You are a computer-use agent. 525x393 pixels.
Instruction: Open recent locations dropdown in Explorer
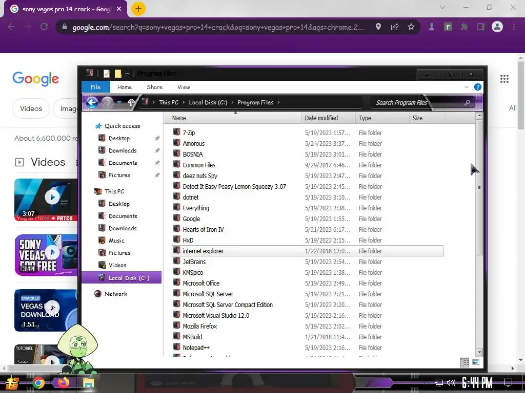click(119, 102)
